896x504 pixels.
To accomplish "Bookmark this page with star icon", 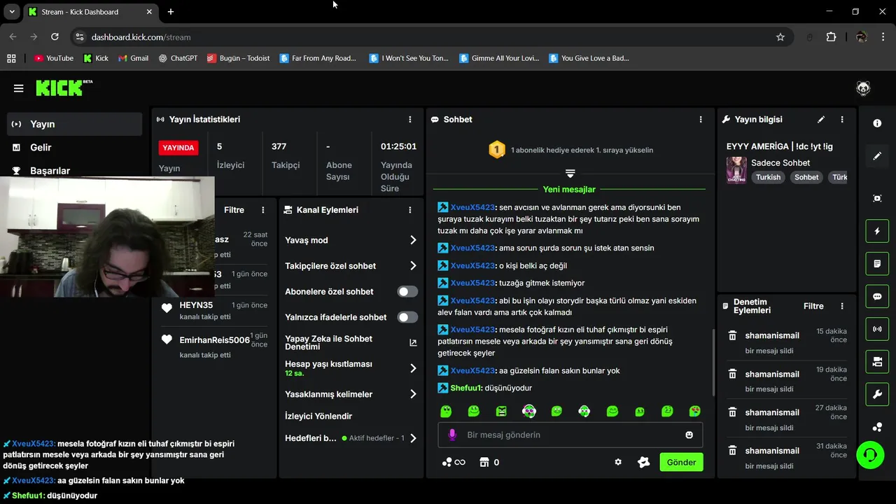I will (x=780, y=37).
